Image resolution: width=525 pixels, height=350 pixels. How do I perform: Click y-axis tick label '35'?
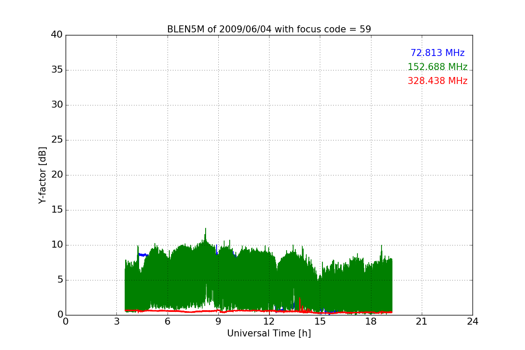pos(57,70)
